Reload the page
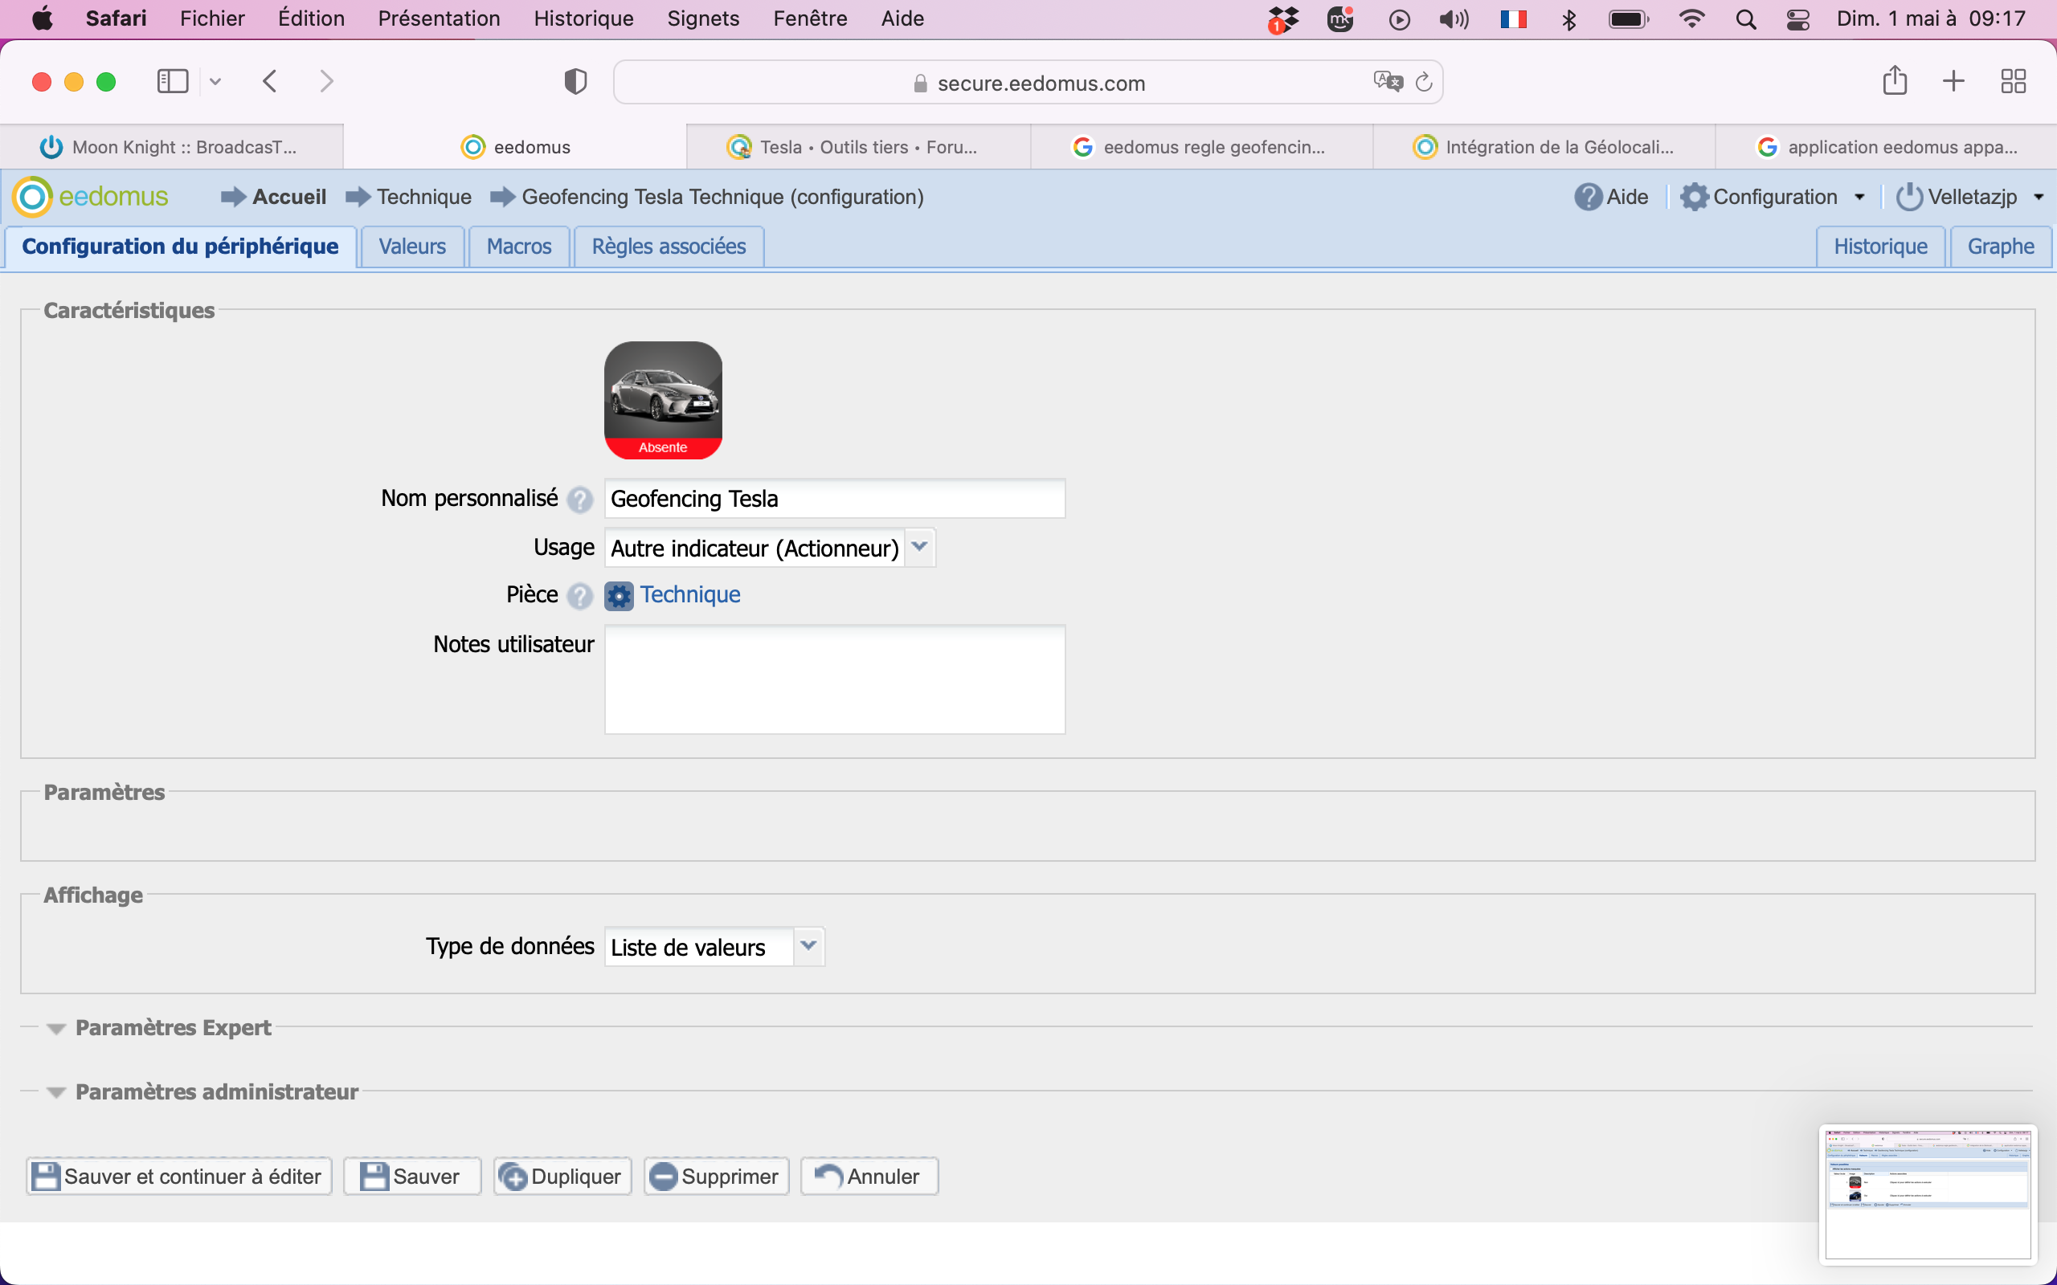 click(x=1424, y=82)
